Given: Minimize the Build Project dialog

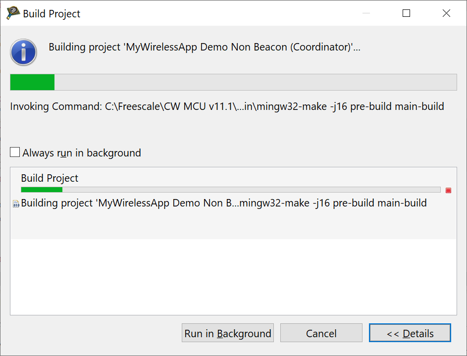Looking at the screenshot, I should click(366, 13).
